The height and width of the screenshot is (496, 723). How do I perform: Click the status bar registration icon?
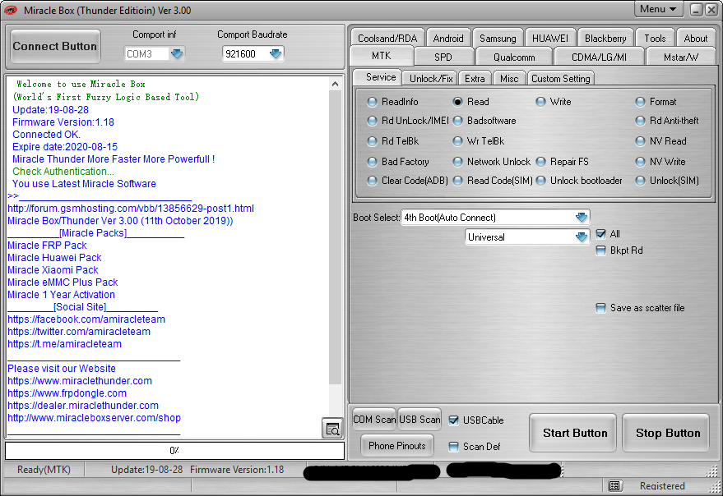click(614, 485)
